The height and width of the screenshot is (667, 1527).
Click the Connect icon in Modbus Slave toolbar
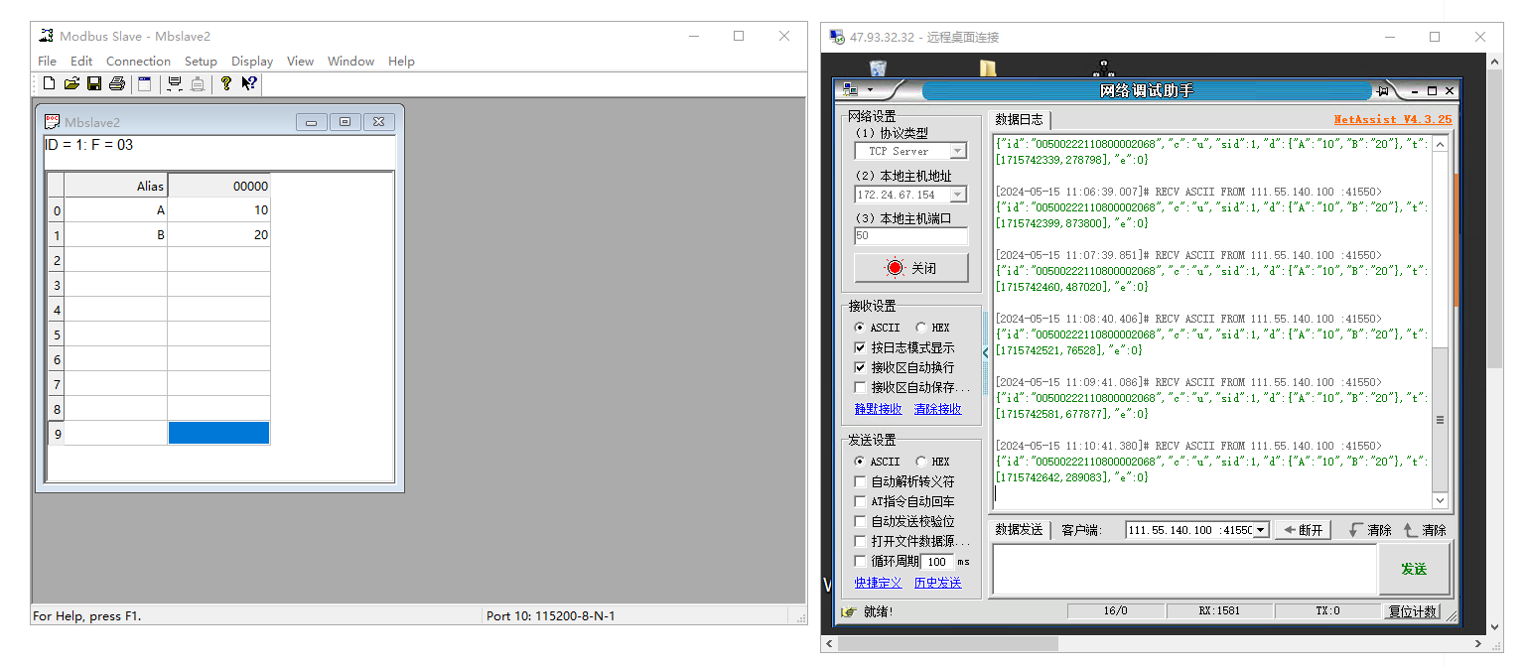[175, 84]
